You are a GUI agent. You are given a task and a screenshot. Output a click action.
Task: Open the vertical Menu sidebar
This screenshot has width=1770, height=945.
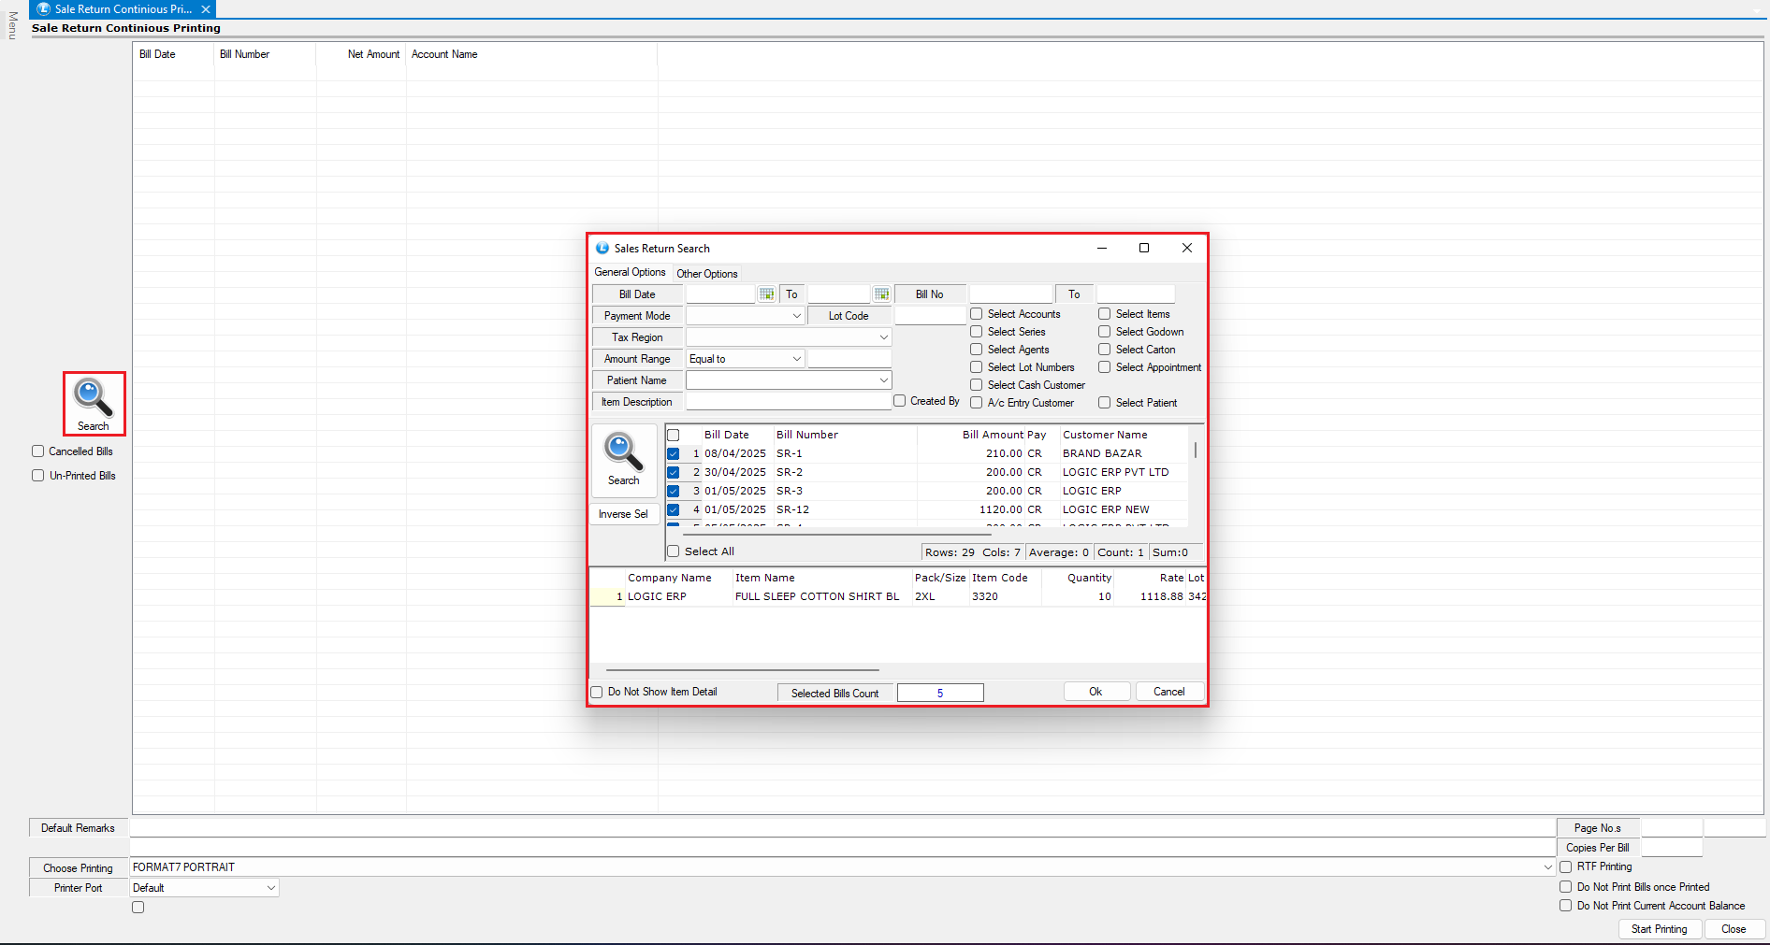(x=12, y=25)
